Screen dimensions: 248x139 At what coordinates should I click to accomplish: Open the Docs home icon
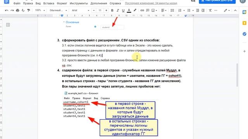(x=7, y=2)
